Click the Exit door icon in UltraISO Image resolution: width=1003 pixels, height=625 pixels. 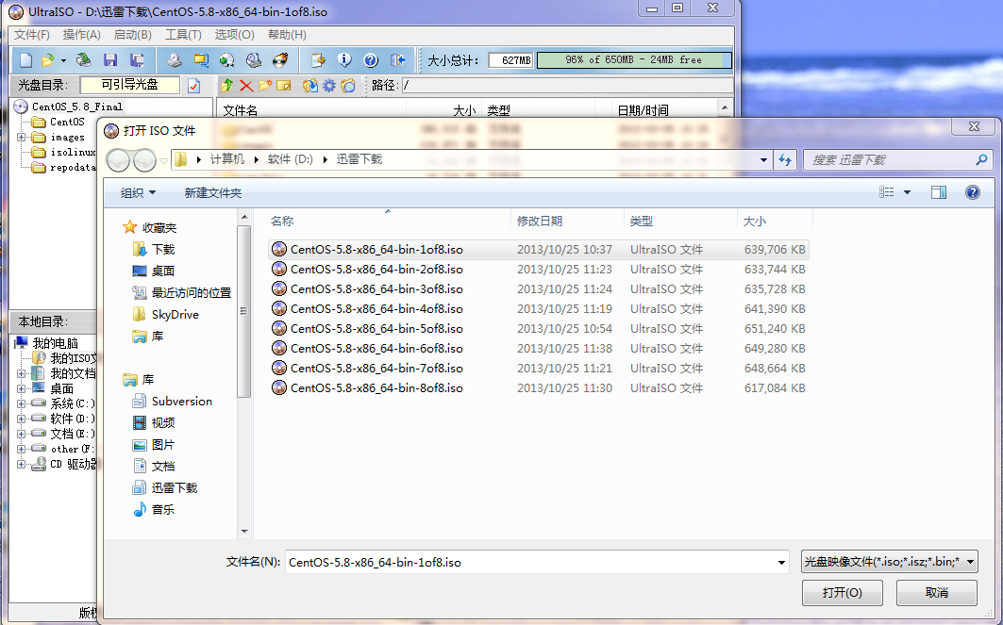click(x=397, y=60)
